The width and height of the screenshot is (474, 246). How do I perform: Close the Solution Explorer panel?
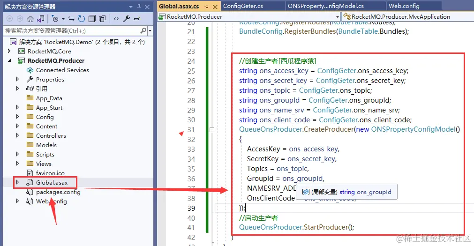[147, 7]
